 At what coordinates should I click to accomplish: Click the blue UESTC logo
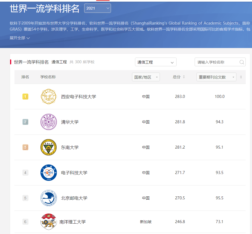pos(49,173)
